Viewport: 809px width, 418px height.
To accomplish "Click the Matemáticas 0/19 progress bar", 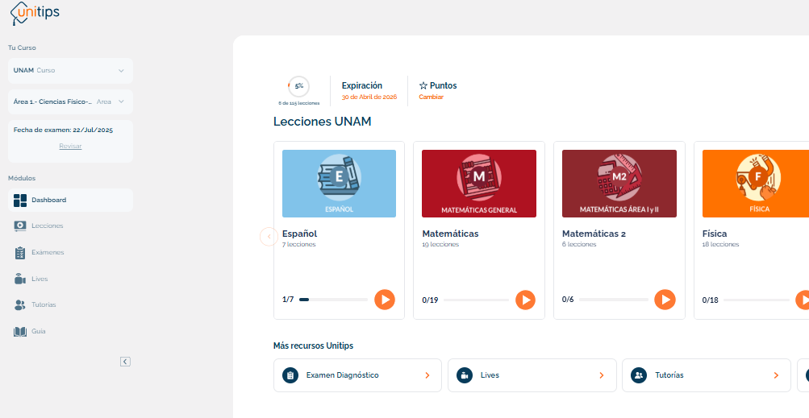I will tap(476, 300).
